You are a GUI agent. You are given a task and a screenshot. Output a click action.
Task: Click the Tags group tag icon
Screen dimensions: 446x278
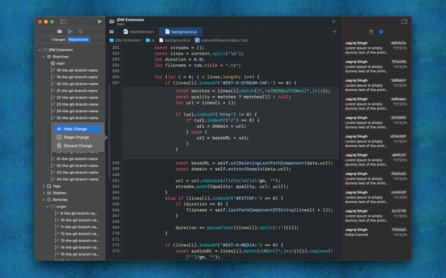49,186
